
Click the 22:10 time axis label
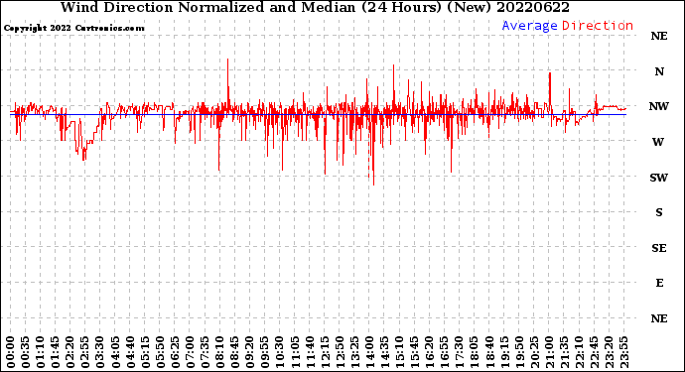tap(579, 352)
